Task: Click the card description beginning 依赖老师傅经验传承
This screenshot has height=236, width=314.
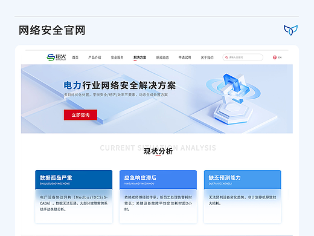Action: pos(158,203)
